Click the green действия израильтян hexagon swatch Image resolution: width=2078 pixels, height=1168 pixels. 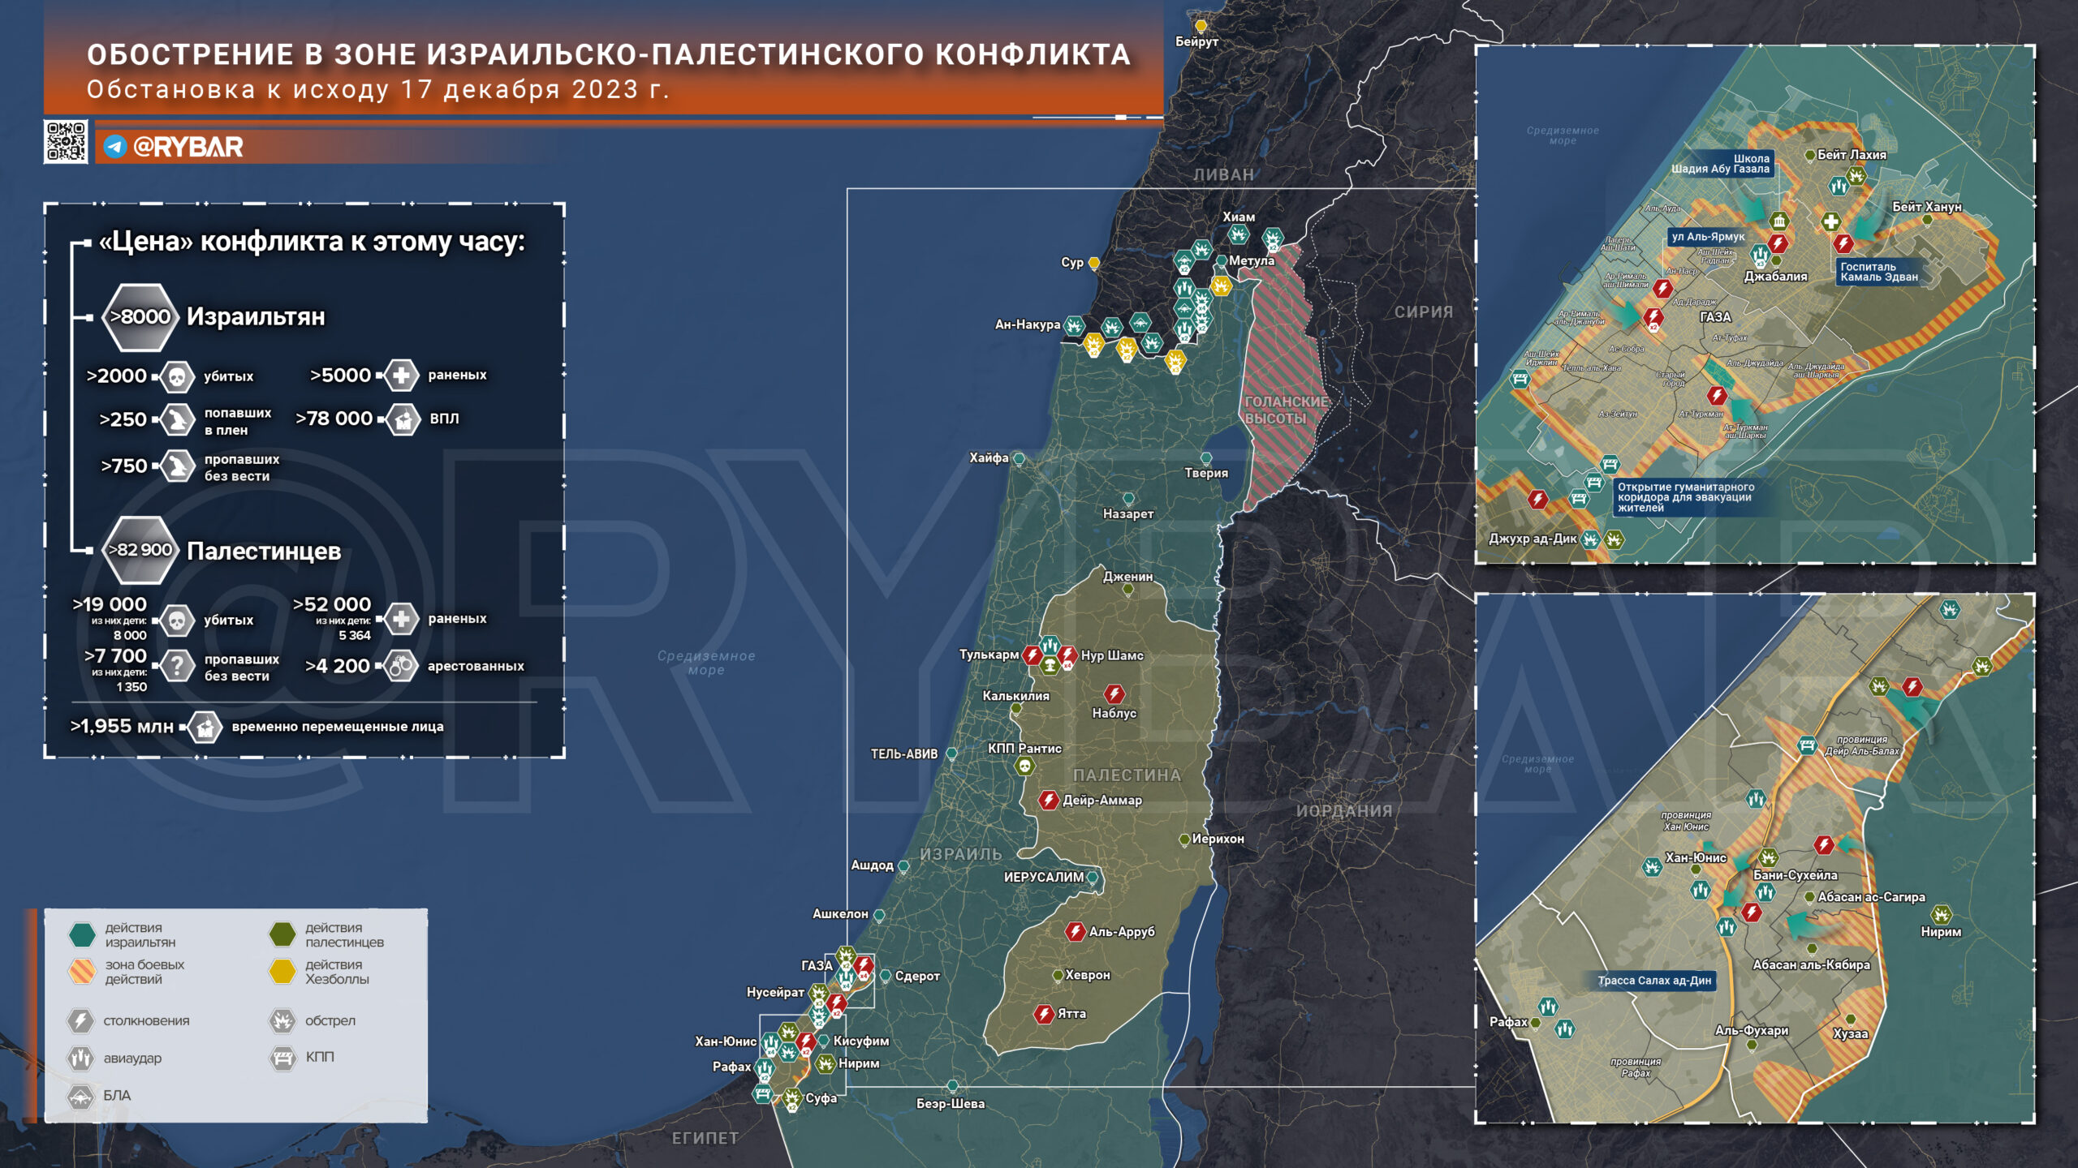click(x=82, y=934)
